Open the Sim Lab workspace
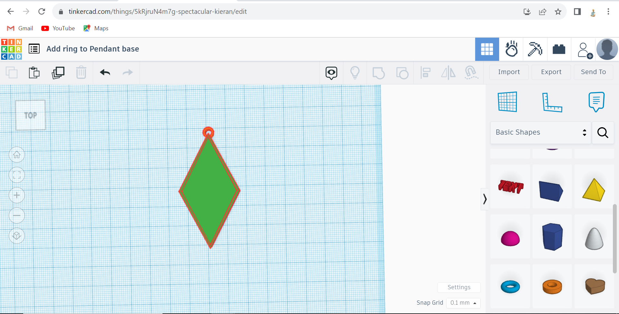 click(511, 49)
